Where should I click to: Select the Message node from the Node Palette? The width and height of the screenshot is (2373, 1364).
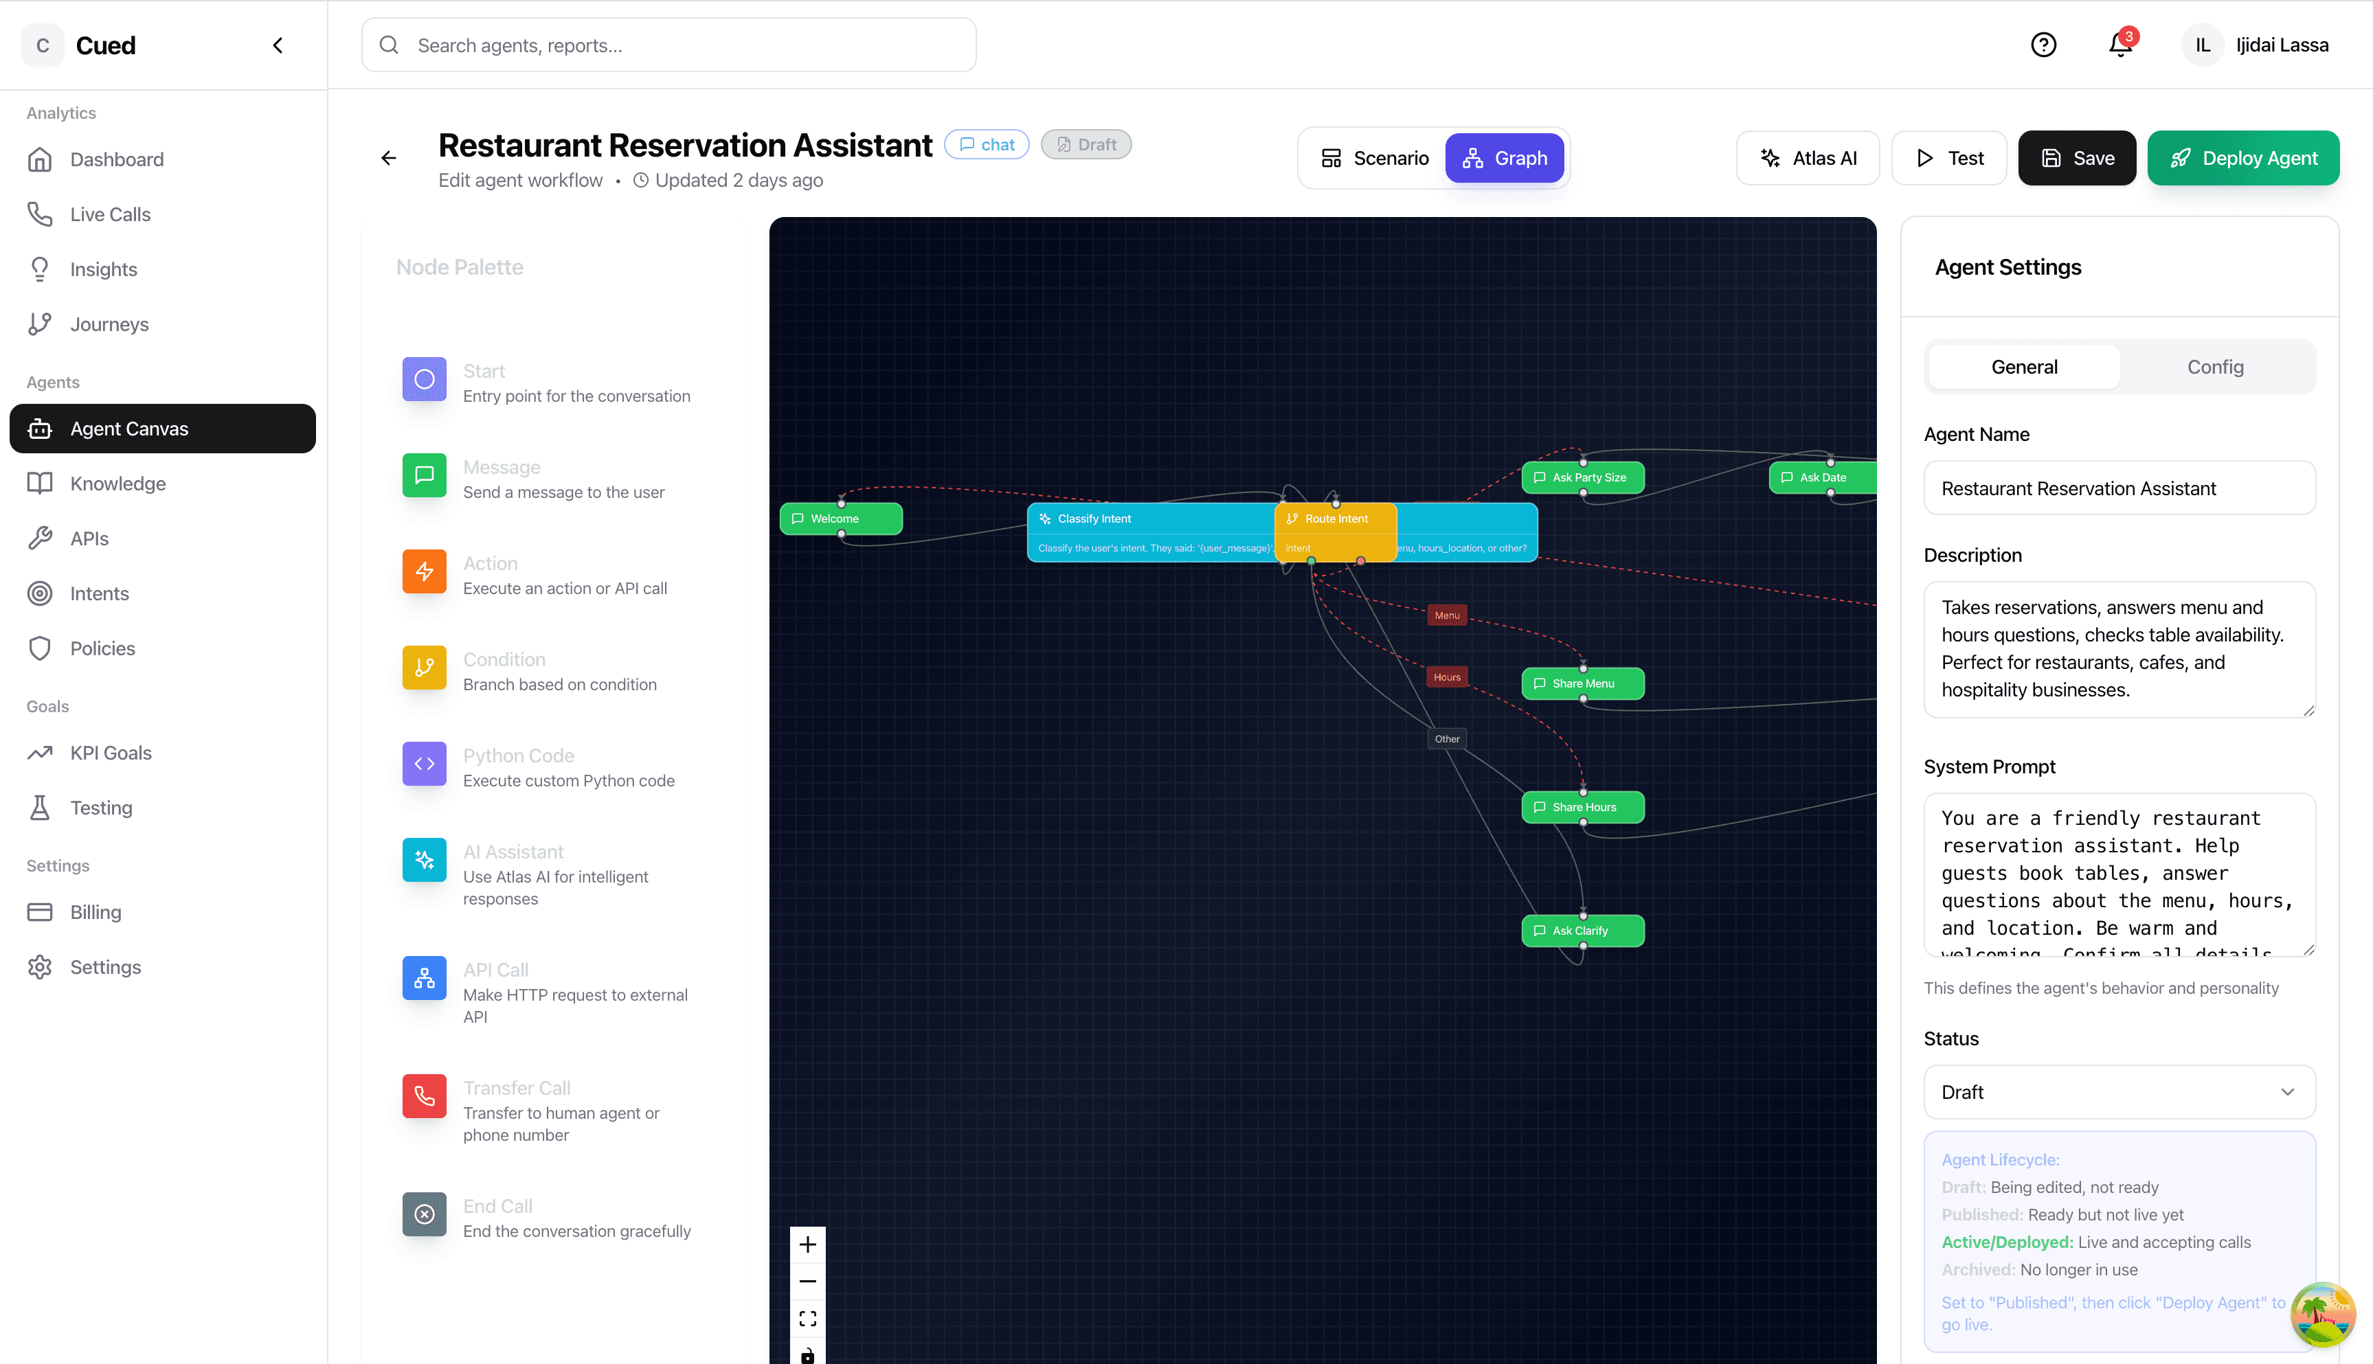coord(423,475)
